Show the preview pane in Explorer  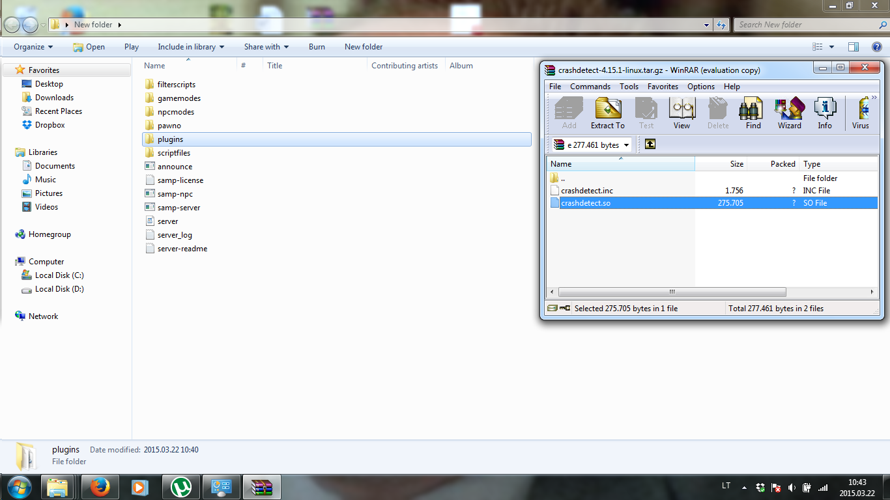point(854,47)
